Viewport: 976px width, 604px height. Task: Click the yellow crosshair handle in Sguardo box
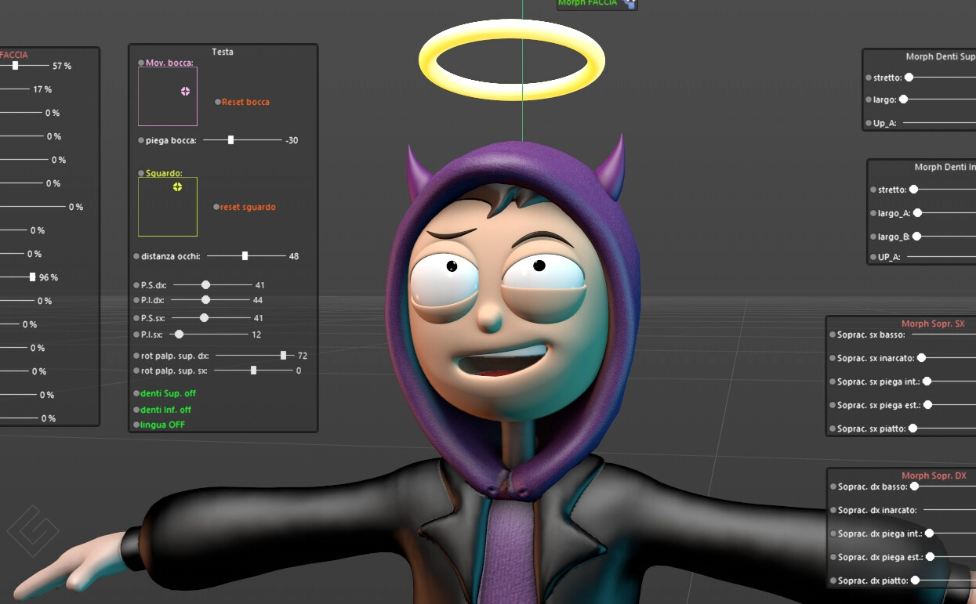click(x=177, y=186)
